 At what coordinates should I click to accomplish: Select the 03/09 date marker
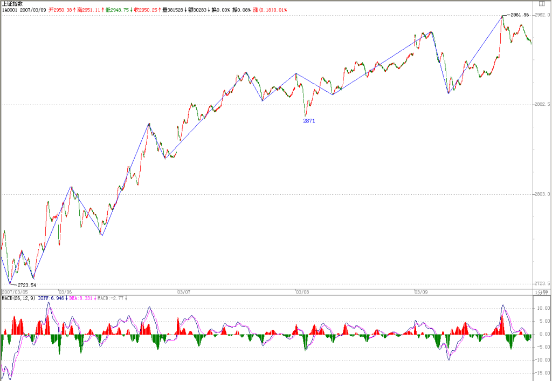[421, 292]
